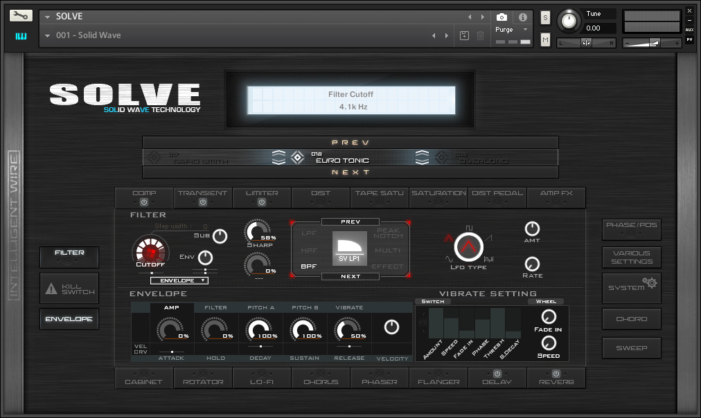Click the Kill Switch warning button

(x=69, y=289)
